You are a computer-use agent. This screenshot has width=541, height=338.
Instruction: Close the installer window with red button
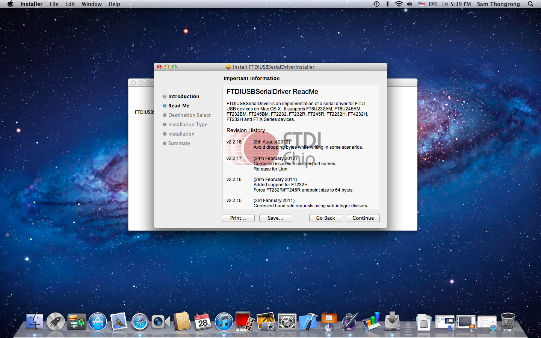tap(159, 67)
